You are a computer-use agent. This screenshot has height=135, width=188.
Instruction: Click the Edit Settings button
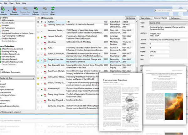(130, 18)
